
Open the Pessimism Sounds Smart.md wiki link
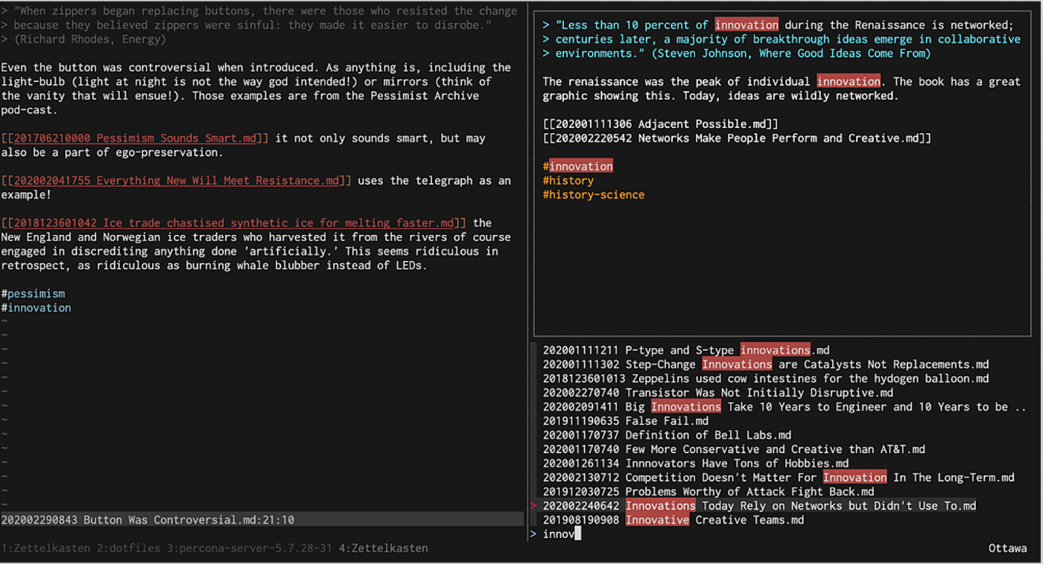tap(138, 138)
